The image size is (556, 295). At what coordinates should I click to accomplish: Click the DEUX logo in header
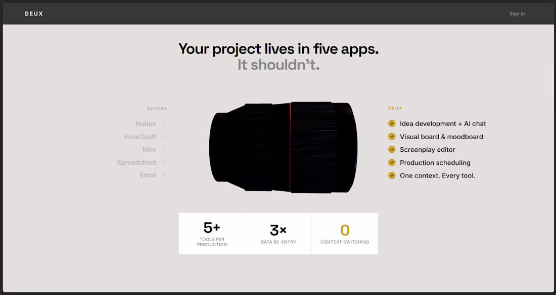[x=34, y=14]
